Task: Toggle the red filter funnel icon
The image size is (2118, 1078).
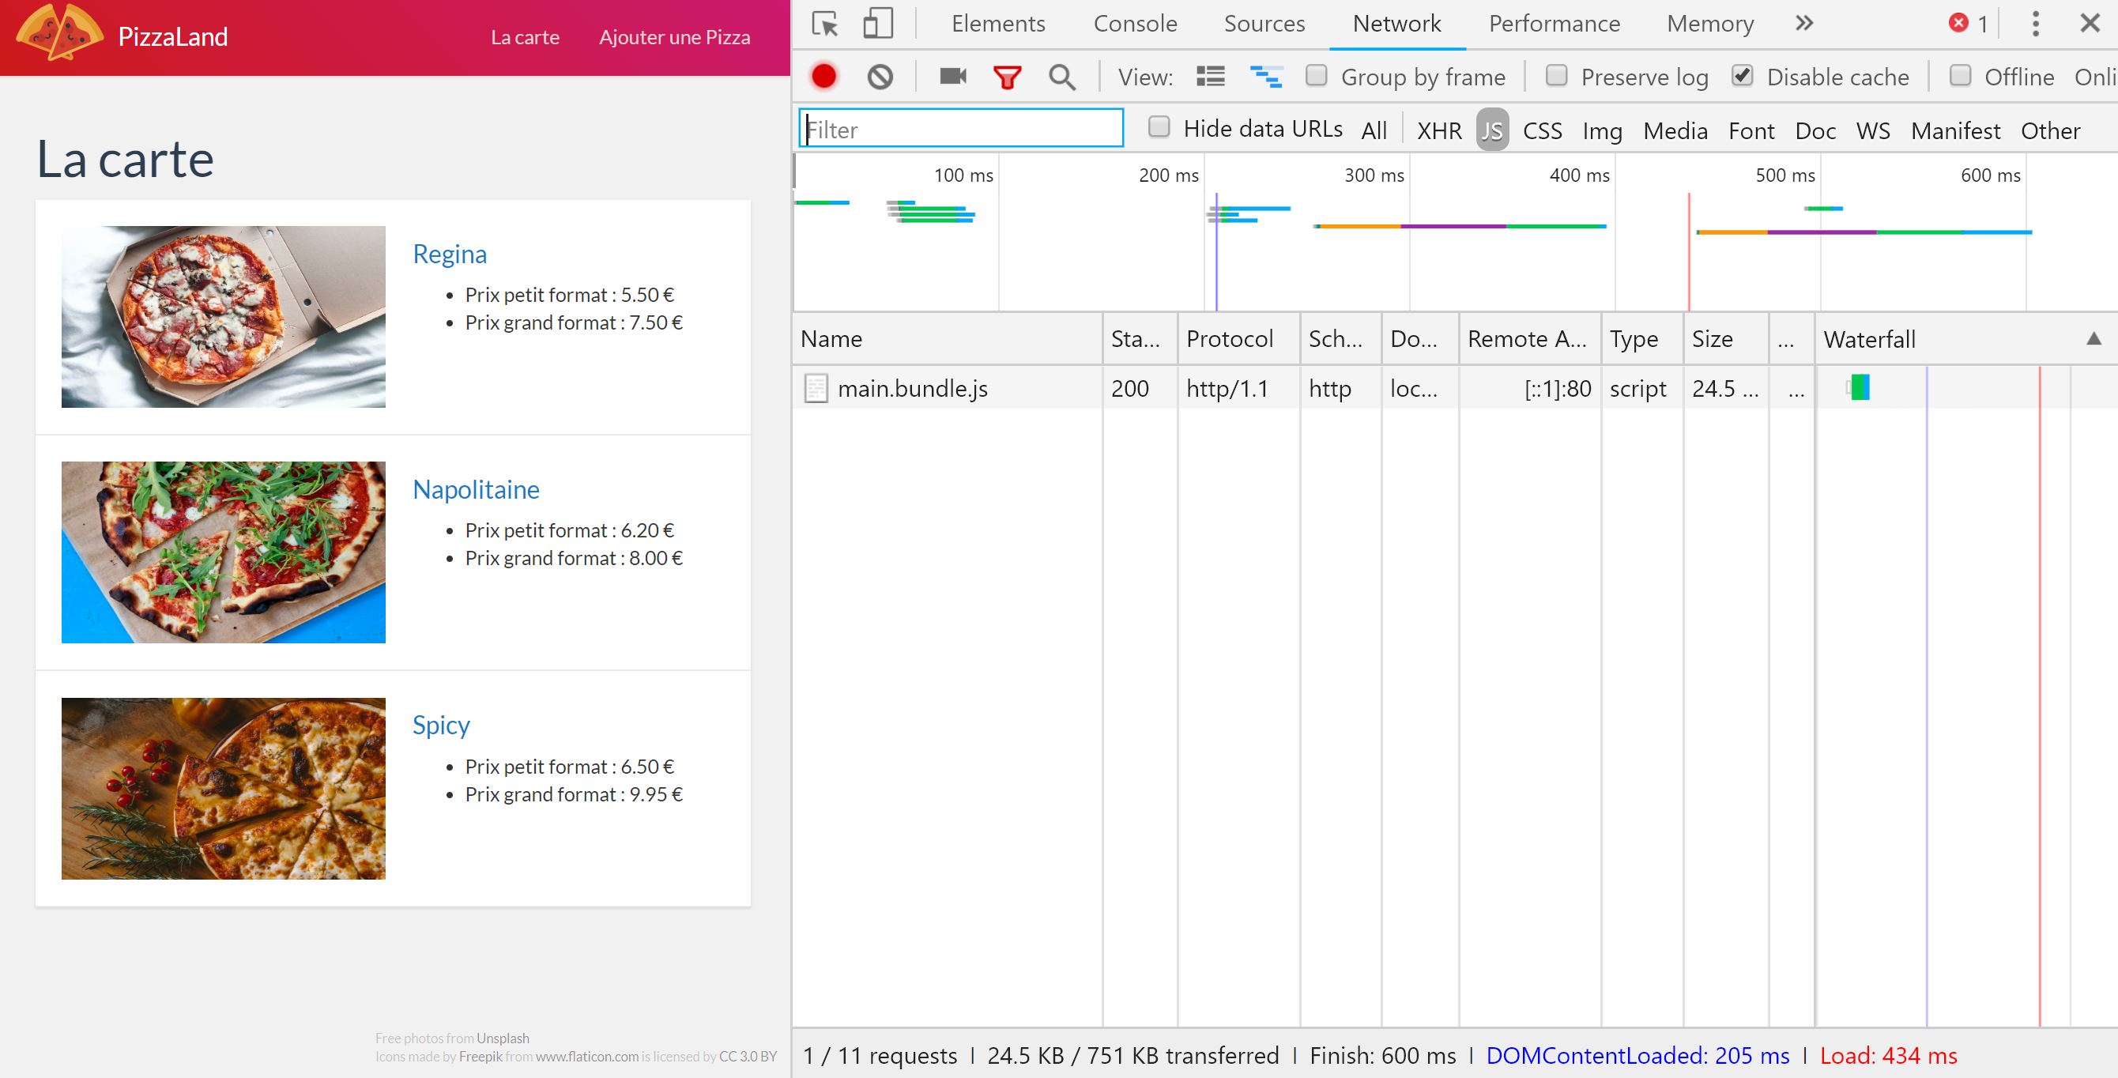Action: pyautogui.click(x=1007, y=77)
